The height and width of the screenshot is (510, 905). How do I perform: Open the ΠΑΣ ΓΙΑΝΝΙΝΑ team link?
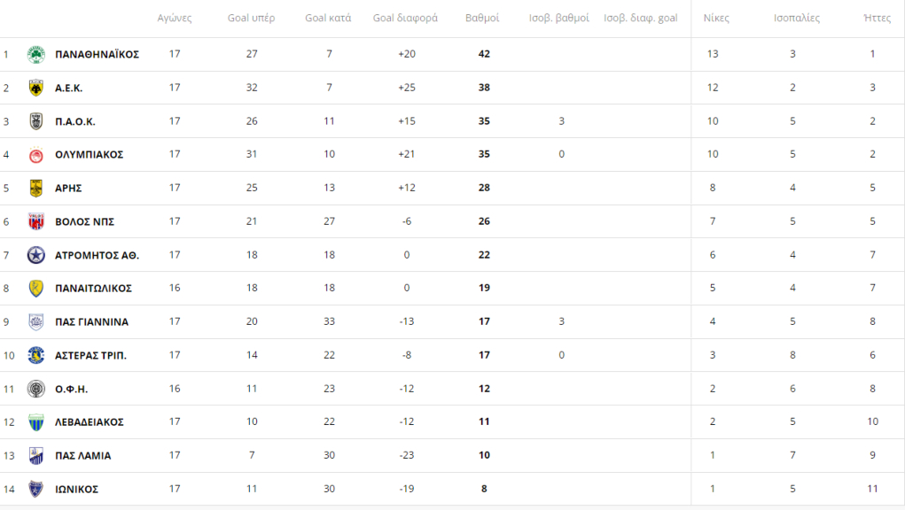point(92,322)
